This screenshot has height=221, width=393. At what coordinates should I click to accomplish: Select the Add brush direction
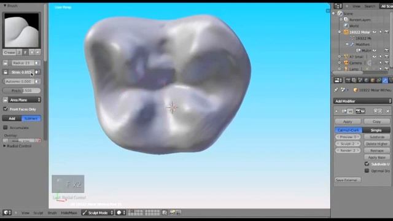(12, 118)
